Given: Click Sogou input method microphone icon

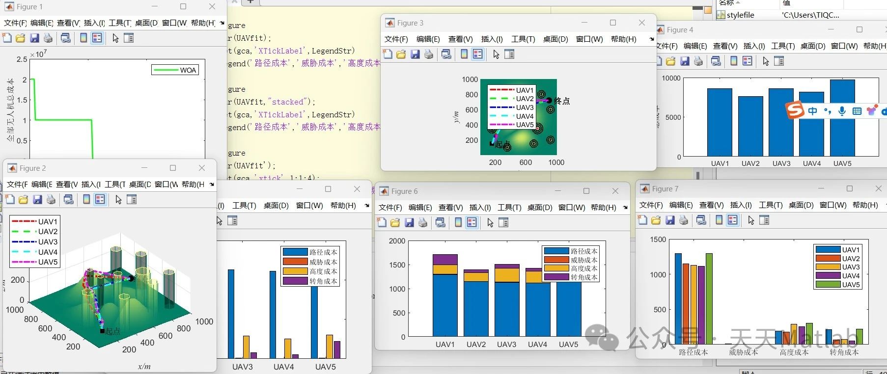Looking at the screenshot, I should click(x=842, y=111).
